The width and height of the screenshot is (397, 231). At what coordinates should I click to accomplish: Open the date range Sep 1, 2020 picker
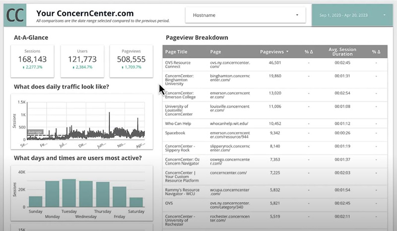click(352, 15)
